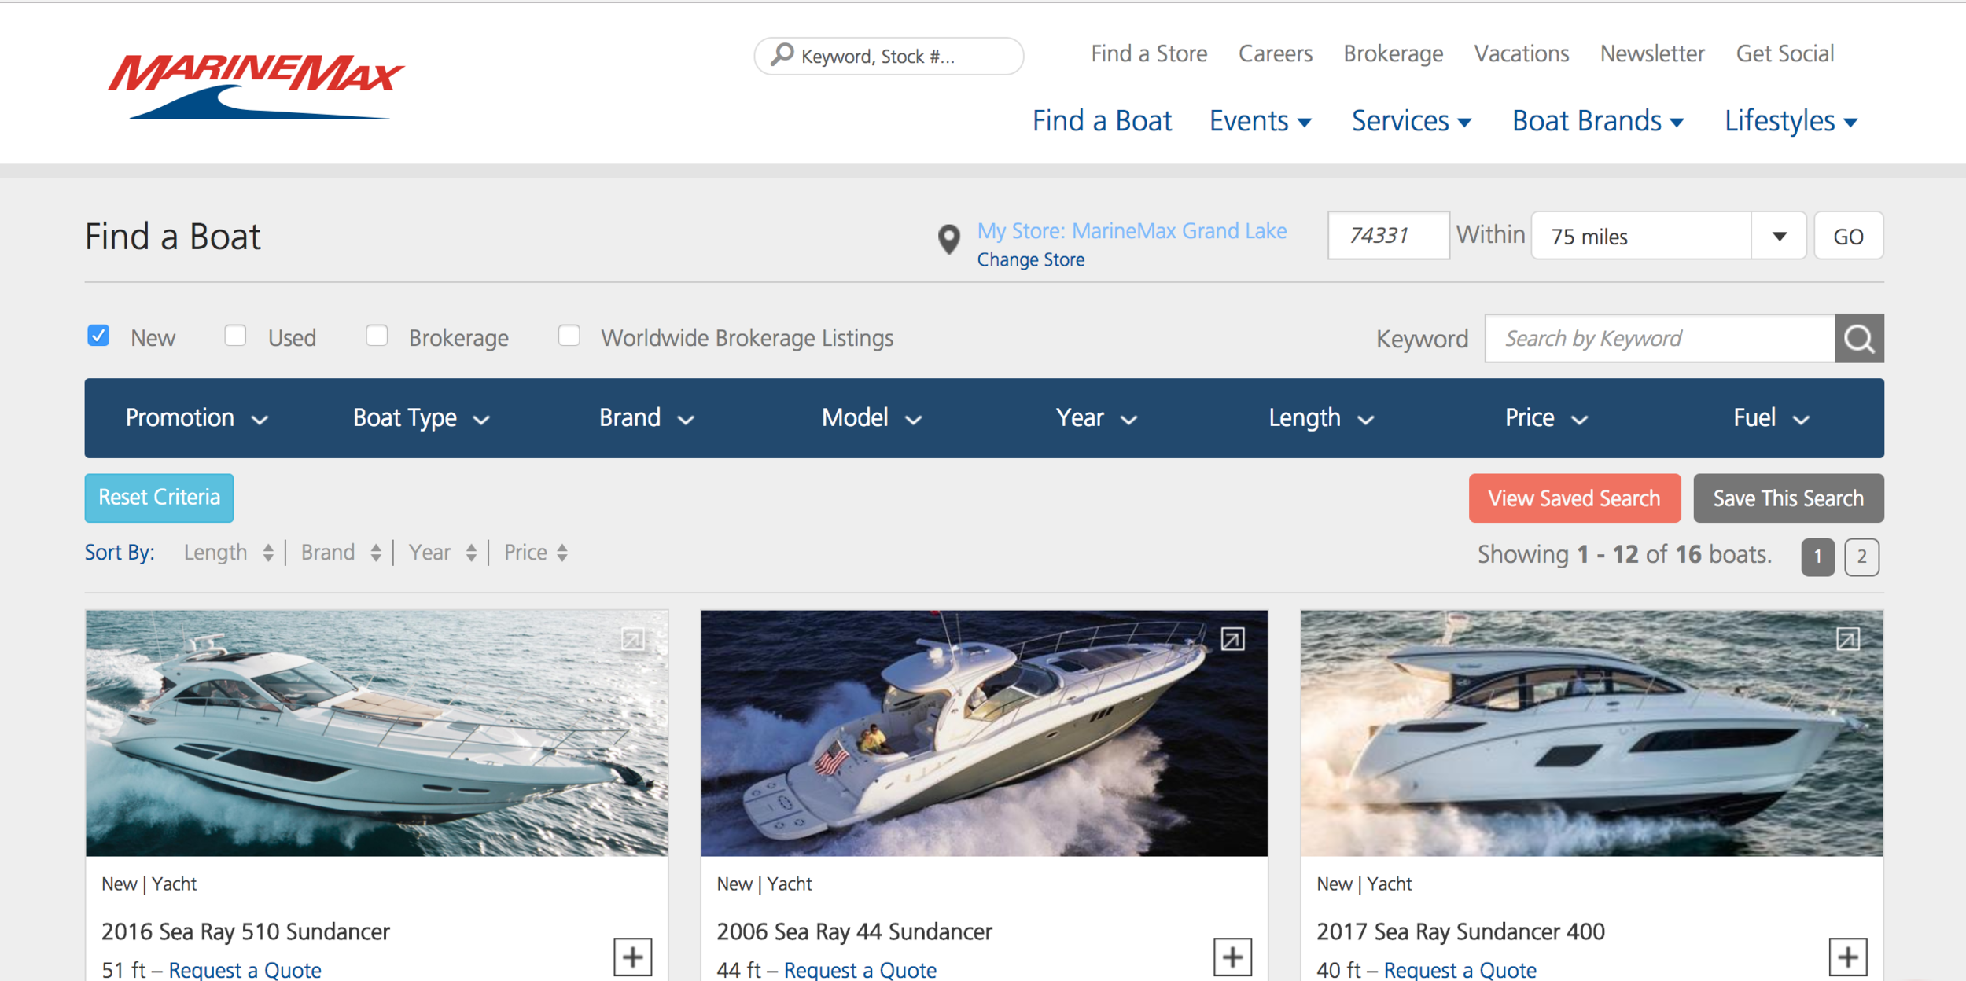Click sort arrows next to Price

pos(562,553)
